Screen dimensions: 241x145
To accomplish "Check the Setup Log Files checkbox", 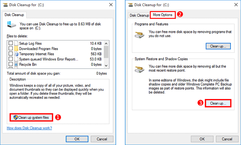I will (x=11, y=43).
